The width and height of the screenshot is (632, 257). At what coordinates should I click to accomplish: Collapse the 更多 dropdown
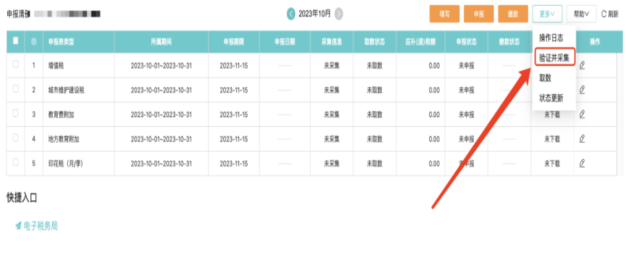[x=547, y=14]
